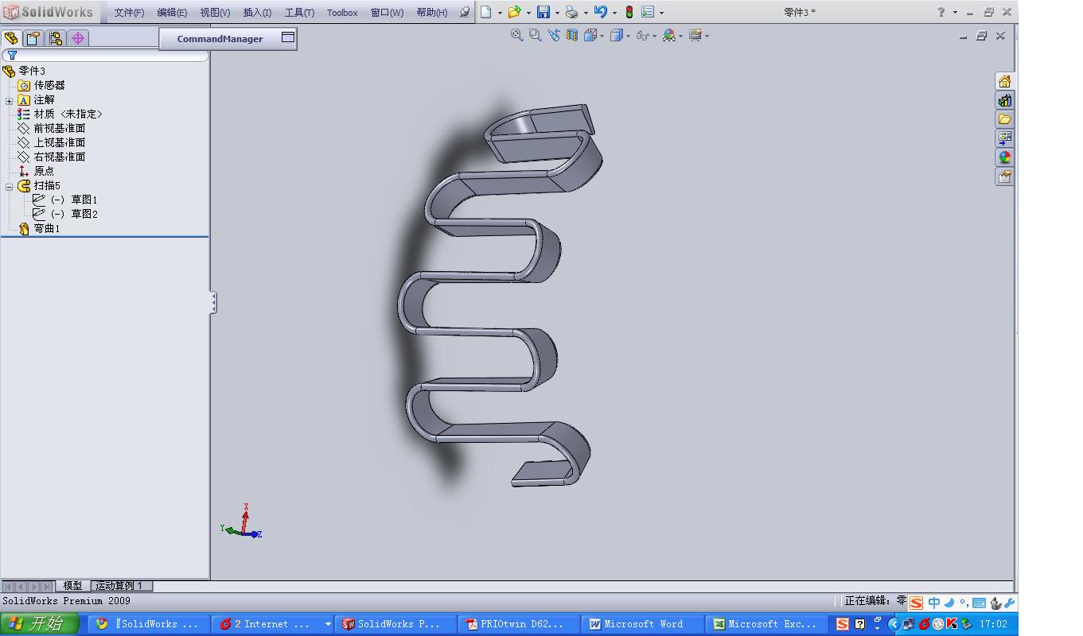Open Appearances in the task pane
Screen dimensions: 1083x636
(1005, 157)
